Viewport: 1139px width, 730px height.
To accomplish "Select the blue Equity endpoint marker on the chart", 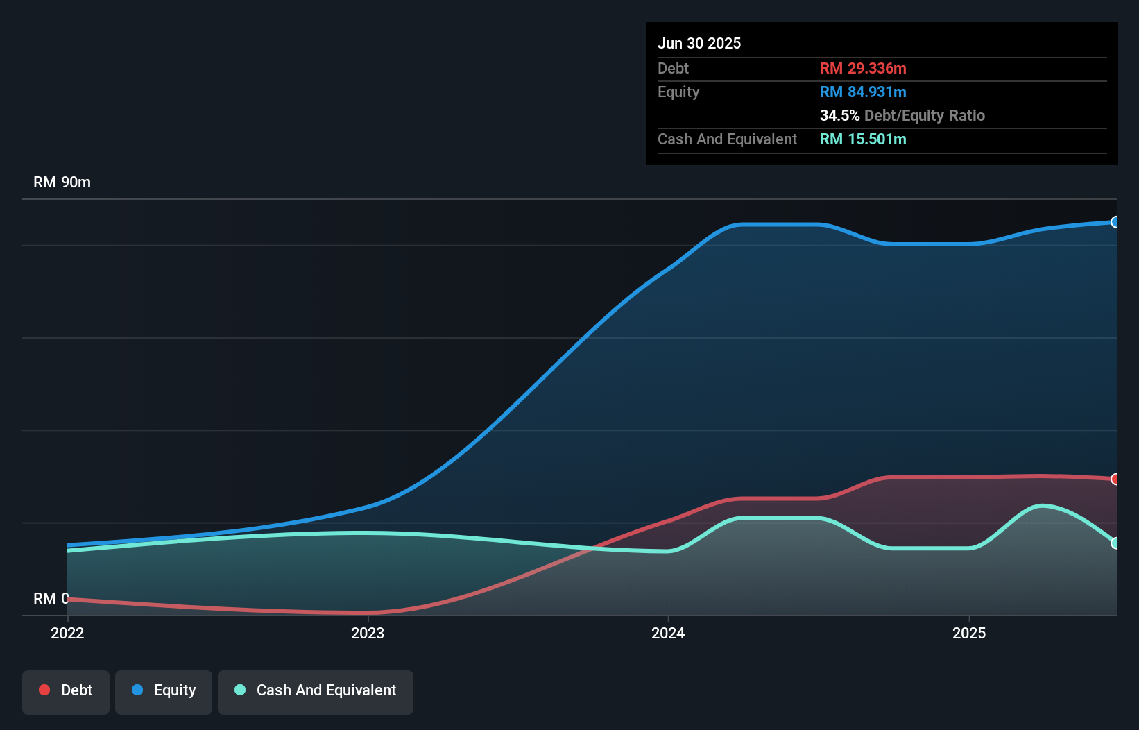I will click(1115, 222).
